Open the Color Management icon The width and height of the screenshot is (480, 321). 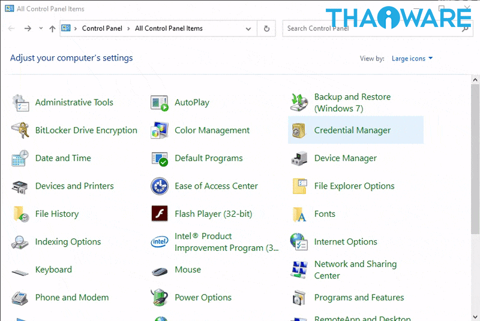160,131
